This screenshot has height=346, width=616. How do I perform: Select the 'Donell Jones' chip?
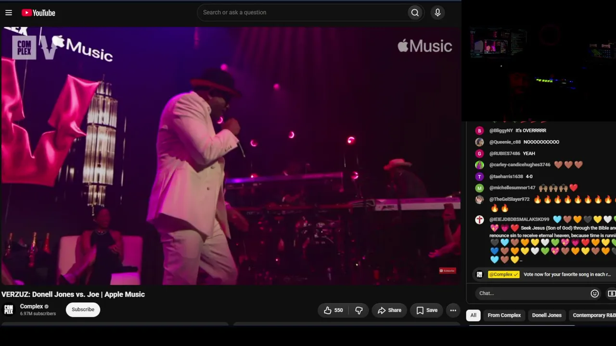tap(547, 315)
